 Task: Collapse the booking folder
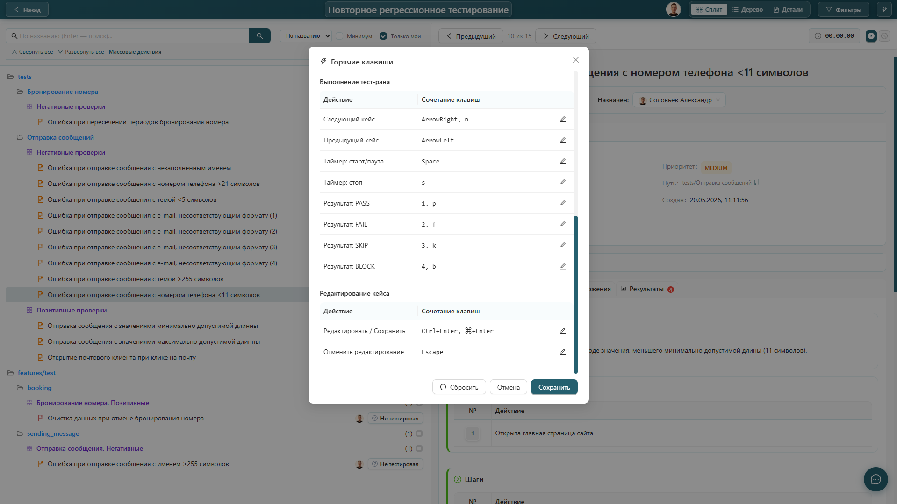click(x=20, y=388)
